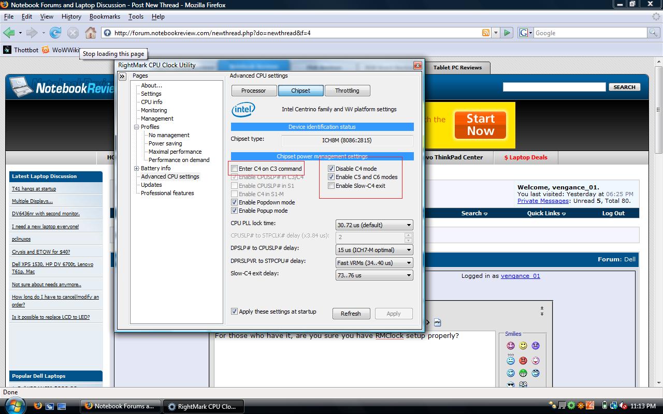The height and width of the screenshot is (414, 663).
Task: Toggle Enable Popup mode checkbox
Action: tap(235, 211)
